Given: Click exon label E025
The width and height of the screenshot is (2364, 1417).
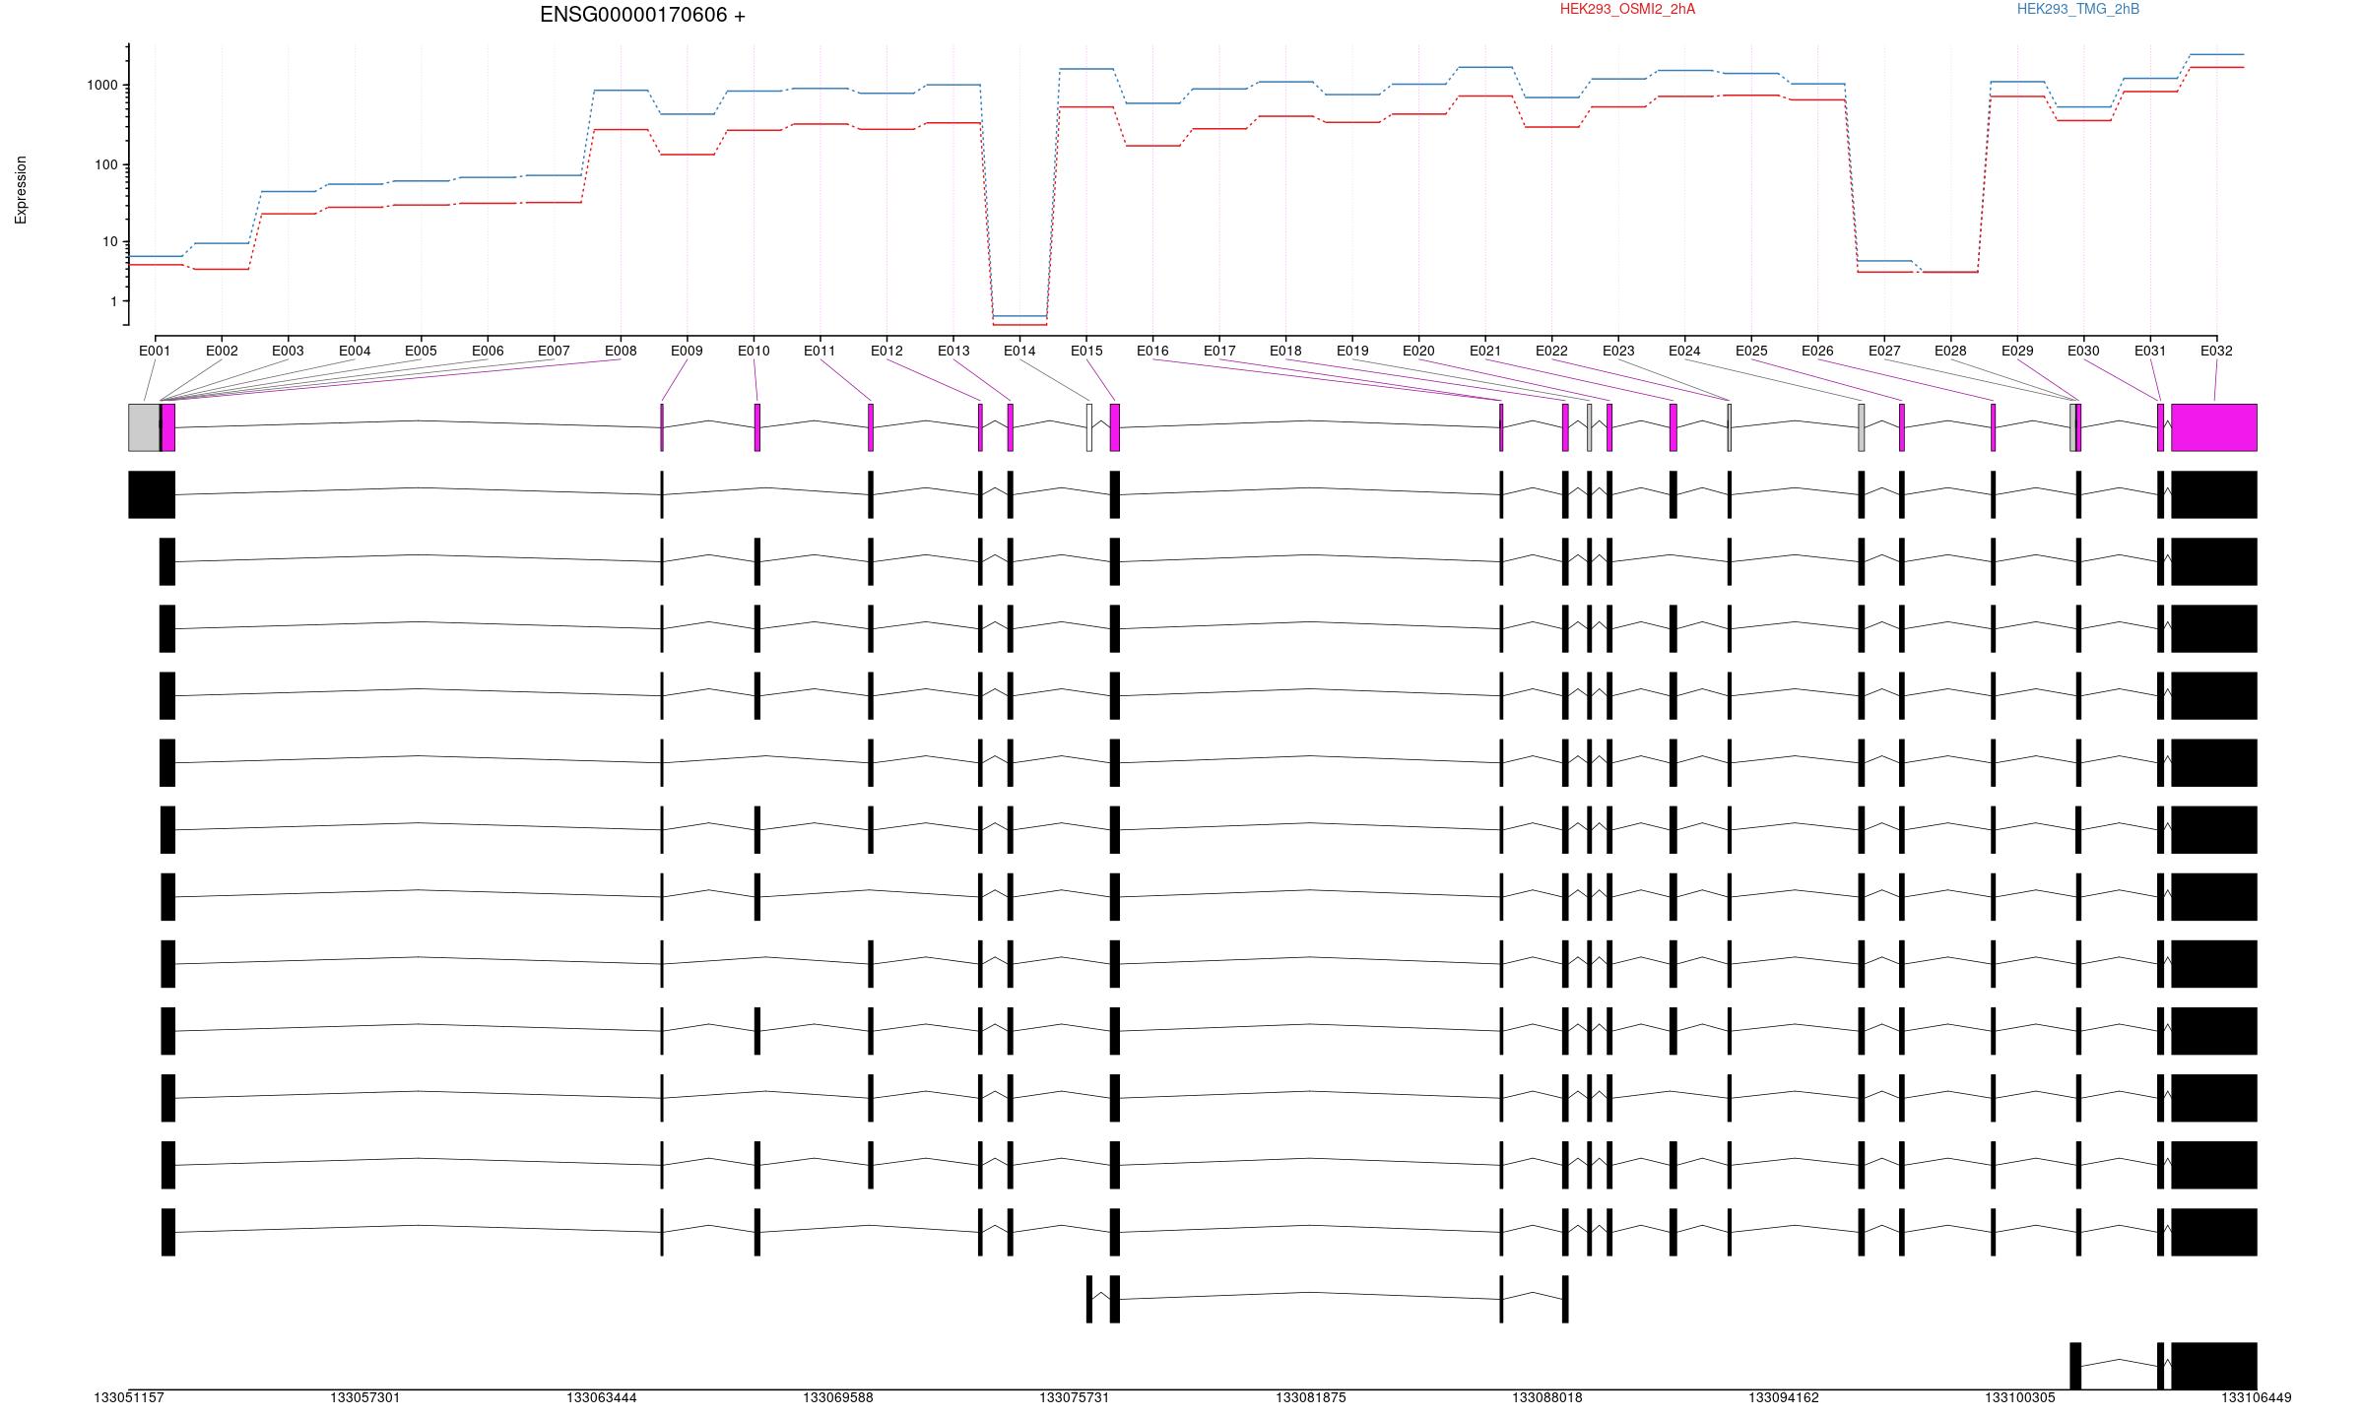Looking at the screenshot, I should (x=1751, y=351).
